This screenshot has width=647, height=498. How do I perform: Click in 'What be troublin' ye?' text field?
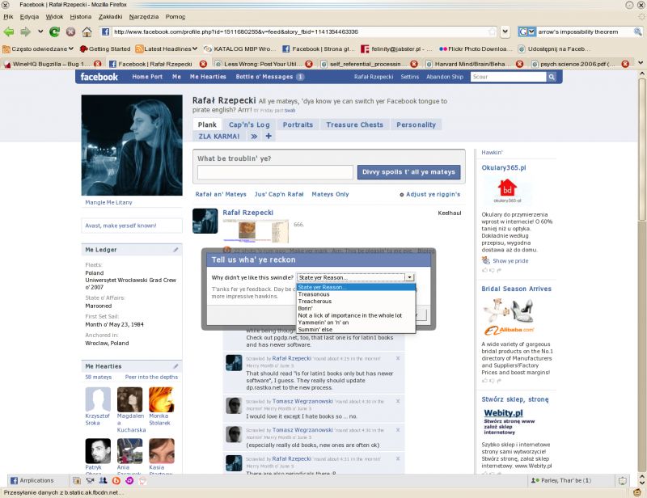(275, 172)
